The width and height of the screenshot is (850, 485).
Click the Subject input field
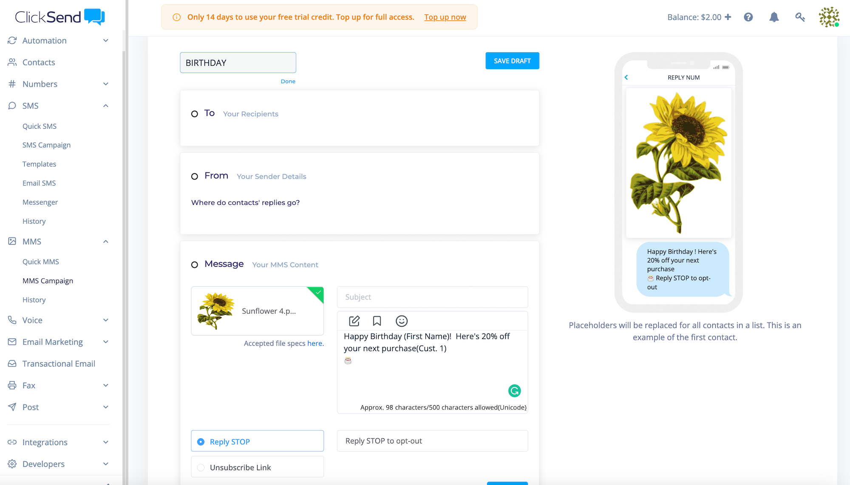(432, 296)
